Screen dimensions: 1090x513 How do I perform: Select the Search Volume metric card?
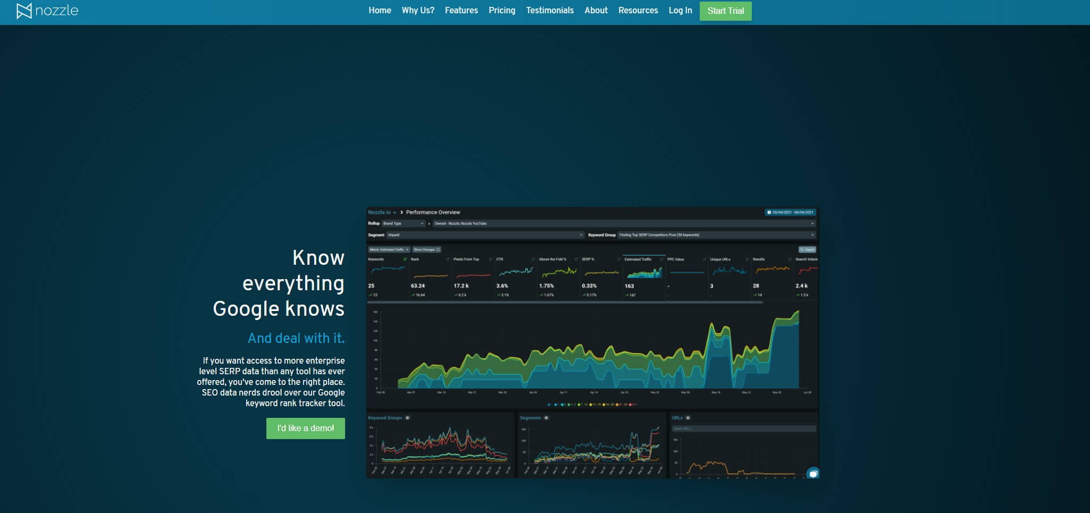coord(806,276)
